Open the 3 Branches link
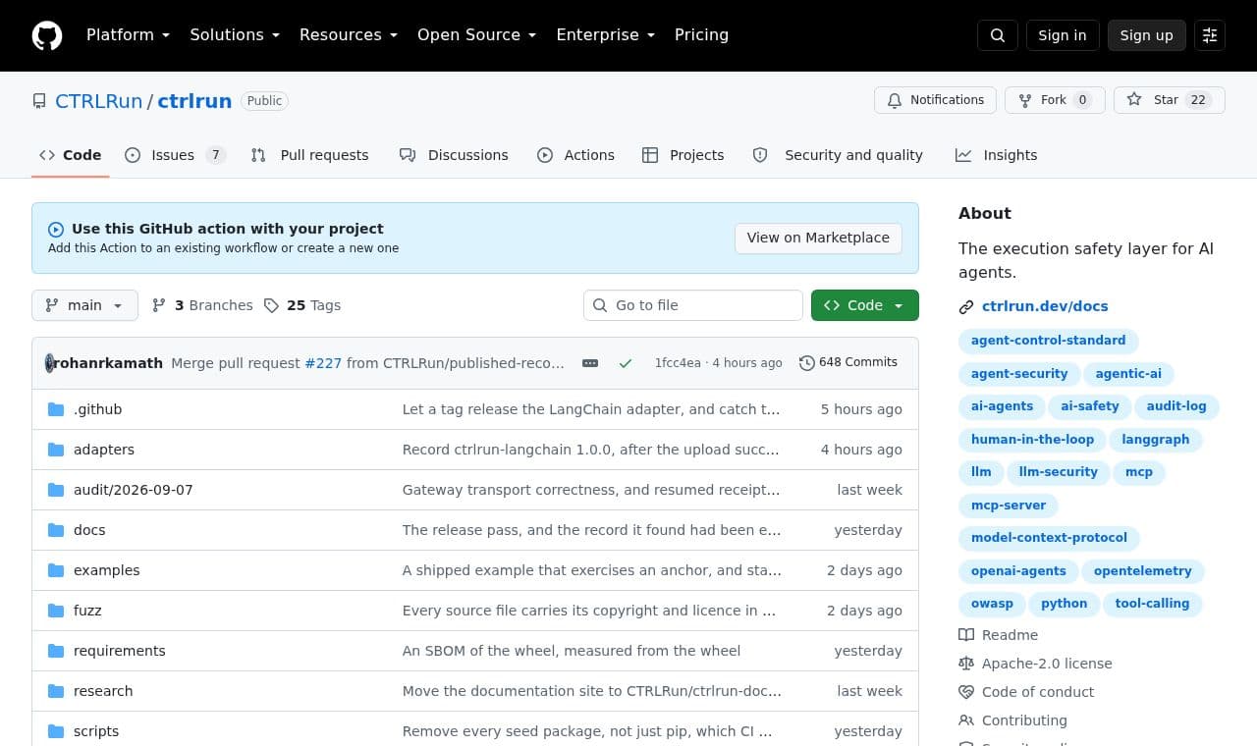 tap(202, 305)
